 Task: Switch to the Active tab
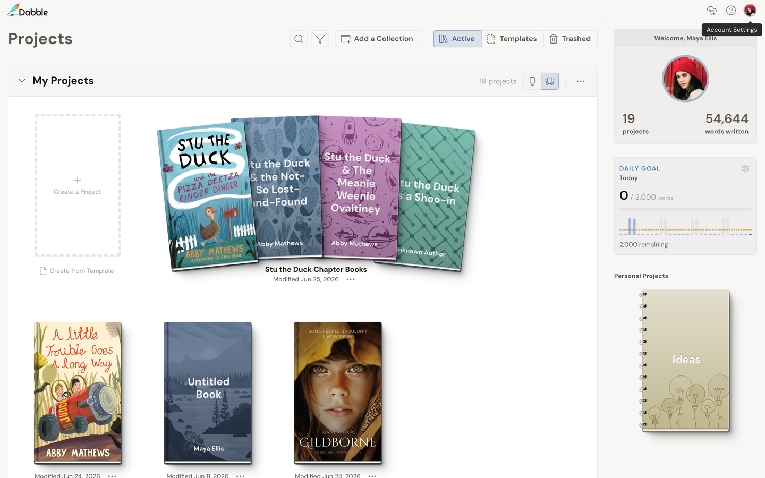(x=457, y=39)
